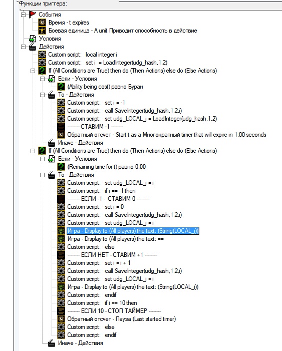Click game icon of 'the text: ==' action
The width and height of the screenshot is (282, 351).
tap(61, 239)
